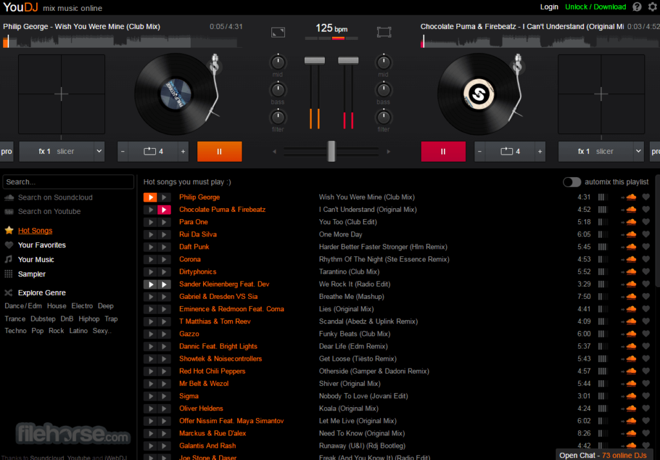The height and width of the screenshot is (460, 660).
Task: Open Chat with 73 online DJs
Action: point(603,455)
